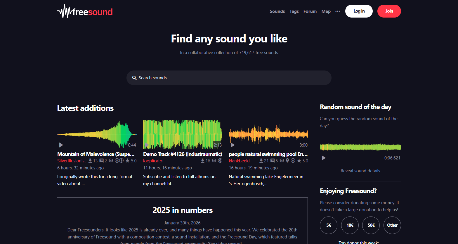Open people natural swimming pool sound title

(268, 154)
